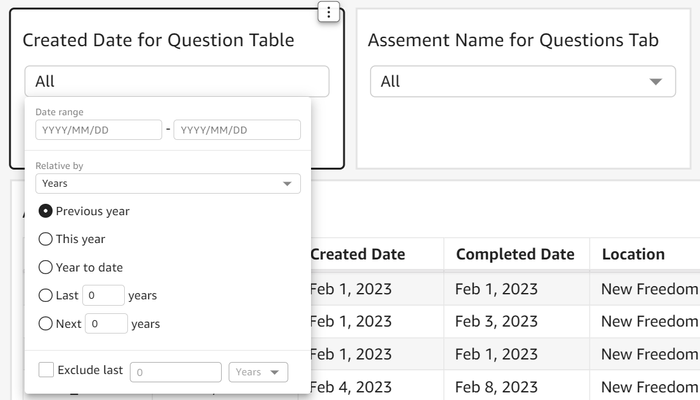Click the Completed Date column header
Viewport: 700px width, 400px height.
(516, 254)
